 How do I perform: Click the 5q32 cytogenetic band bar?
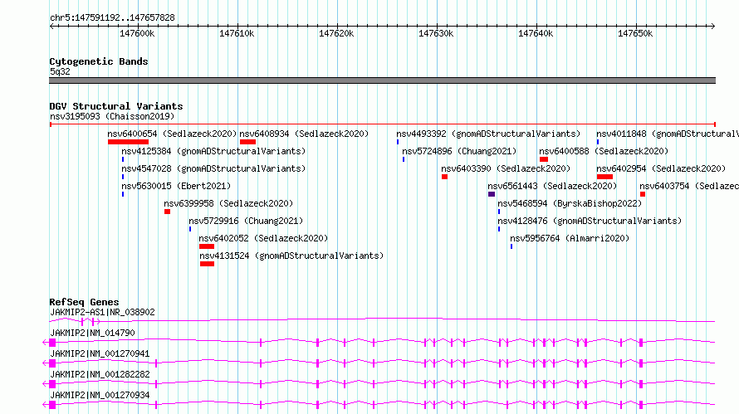pos(382,80)
